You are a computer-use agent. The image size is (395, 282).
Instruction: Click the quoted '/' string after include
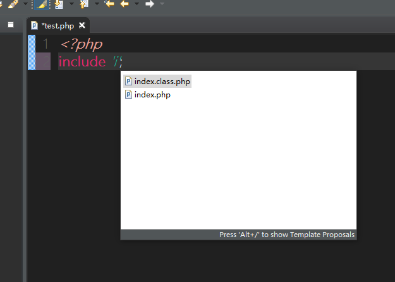pyautogui.click(x=116, y=61)
